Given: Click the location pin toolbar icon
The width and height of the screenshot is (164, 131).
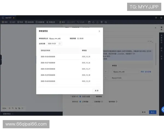Looking at the screenshot, I should [x=102, y=22].
